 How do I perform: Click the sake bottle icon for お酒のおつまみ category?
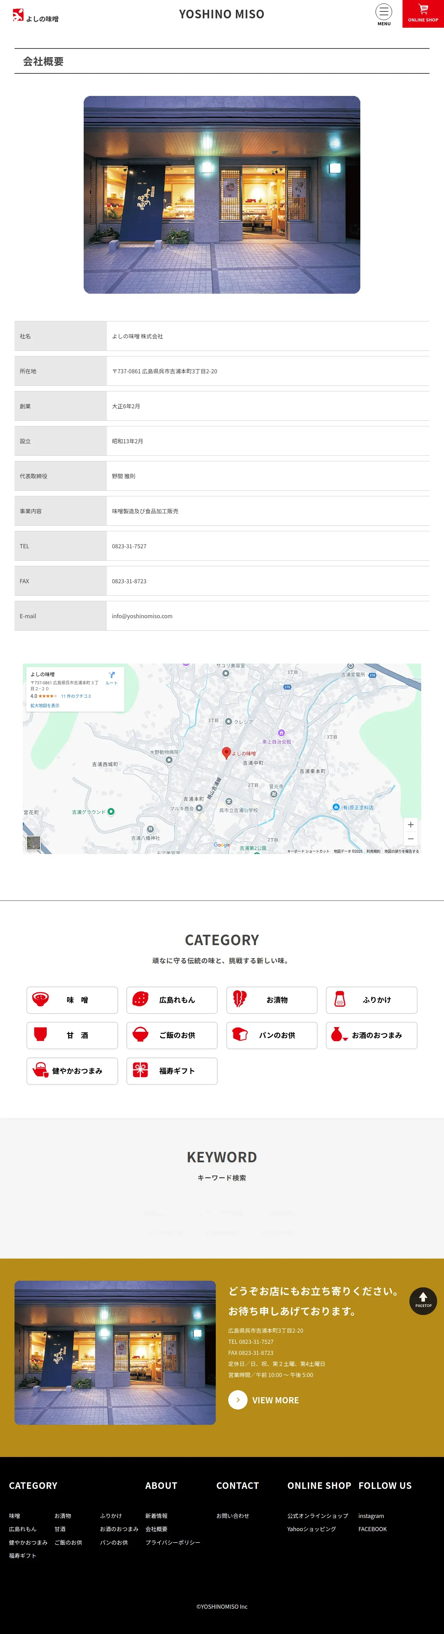[x=339, y=1034]
